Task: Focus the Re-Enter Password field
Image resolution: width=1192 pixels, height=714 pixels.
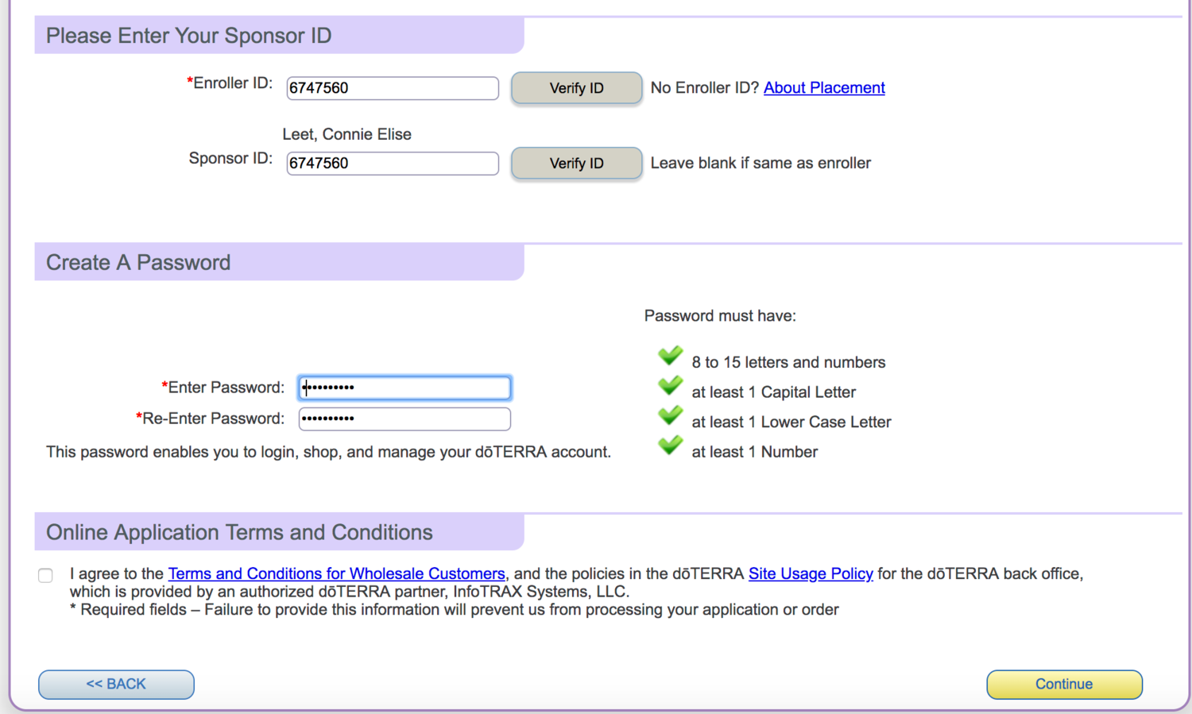Action: [404, 419]
